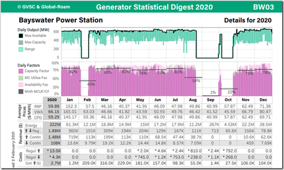Viewport: 284px width, 170px height.
Task: Select the Mar column header
Action: [105, 100]
